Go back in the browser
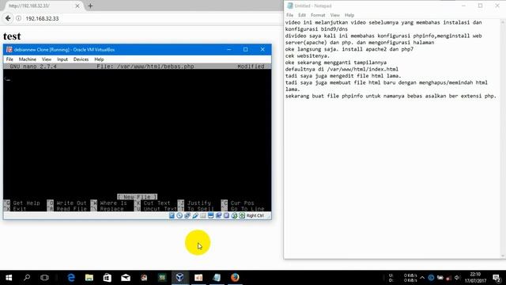 (x=8, y=18)
